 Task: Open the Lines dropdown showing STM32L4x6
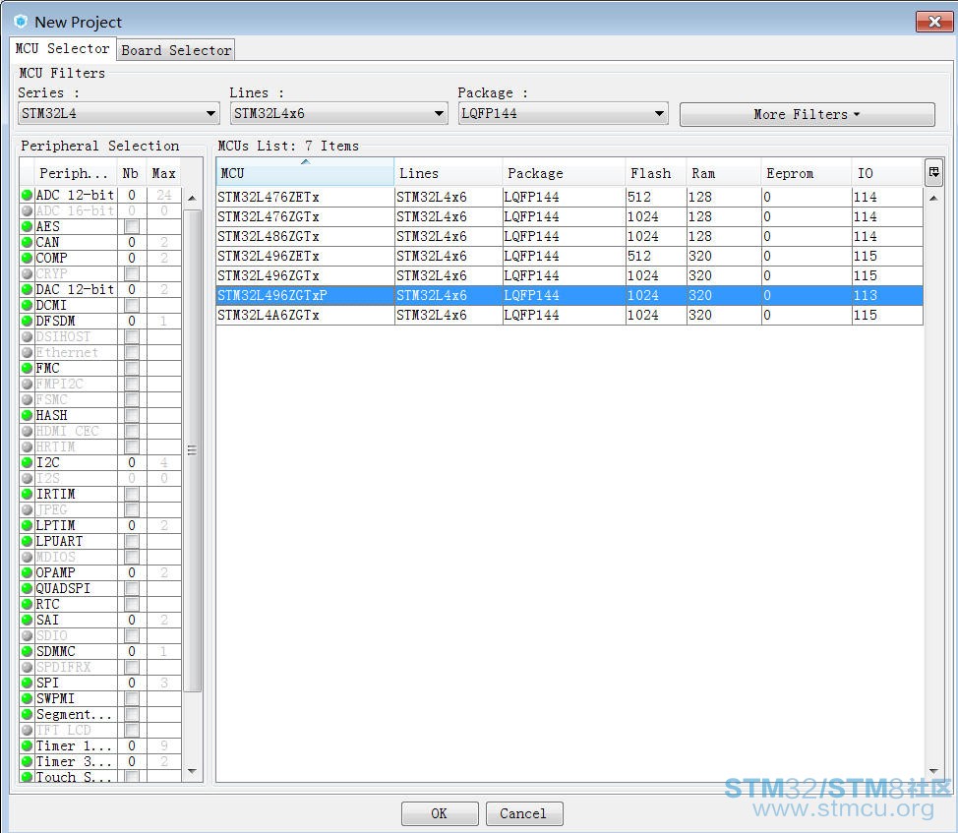(x=339, y=114)
